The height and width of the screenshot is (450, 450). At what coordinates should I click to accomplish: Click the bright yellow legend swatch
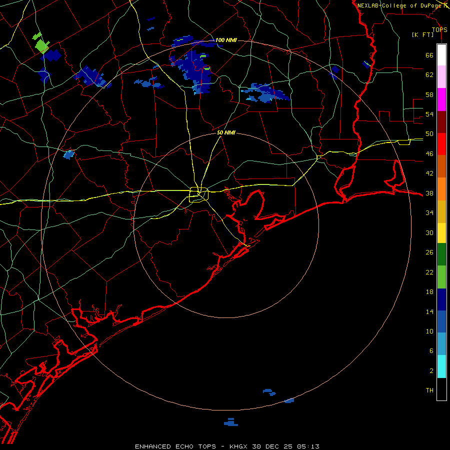tap(441, 233)
